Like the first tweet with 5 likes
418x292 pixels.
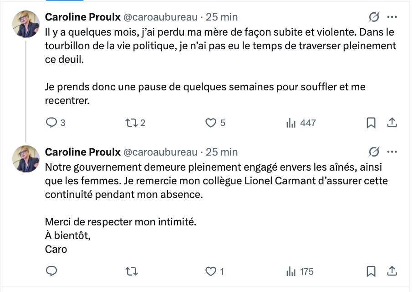pos(210,123)
